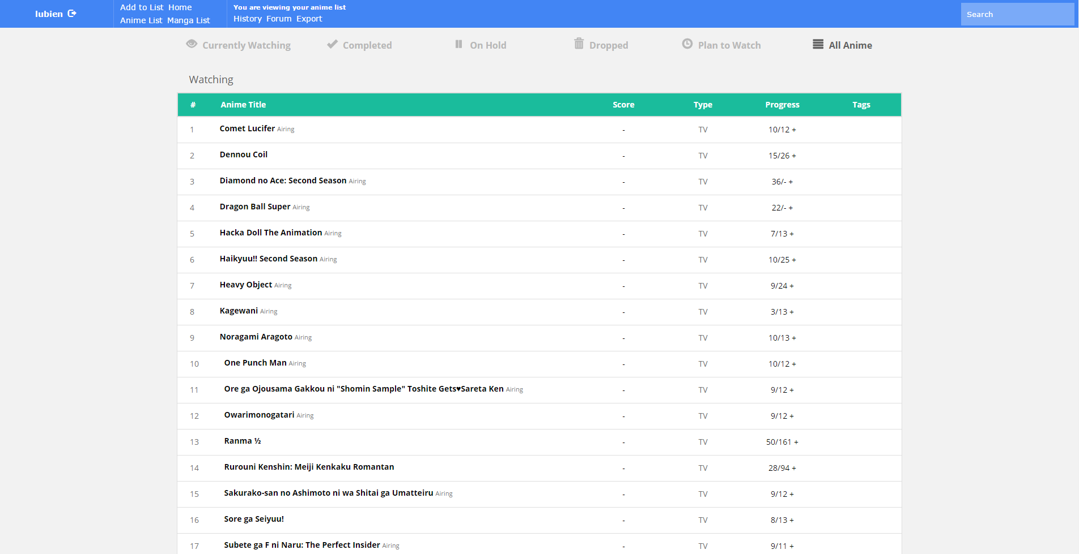Screen dimensions: 1079x554
Task: Open One Punch Man title
Action: pos(255,363)
